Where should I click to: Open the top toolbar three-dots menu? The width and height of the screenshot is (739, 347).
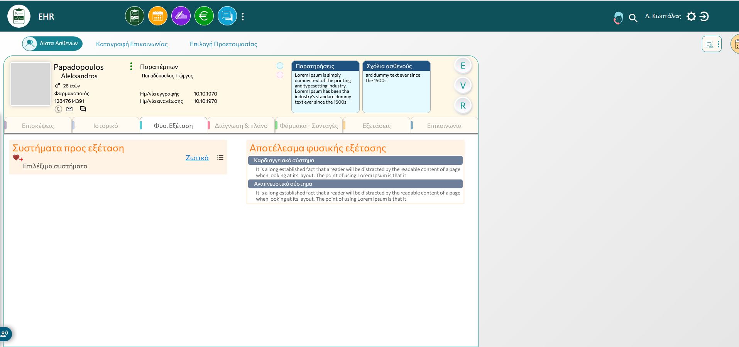pyautogui.click(x=243, y=17)
